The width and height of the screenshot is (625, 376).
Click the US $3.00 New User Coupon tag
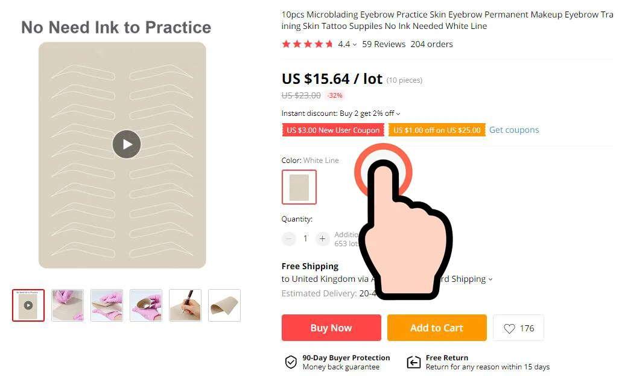[x=333, y=130]
